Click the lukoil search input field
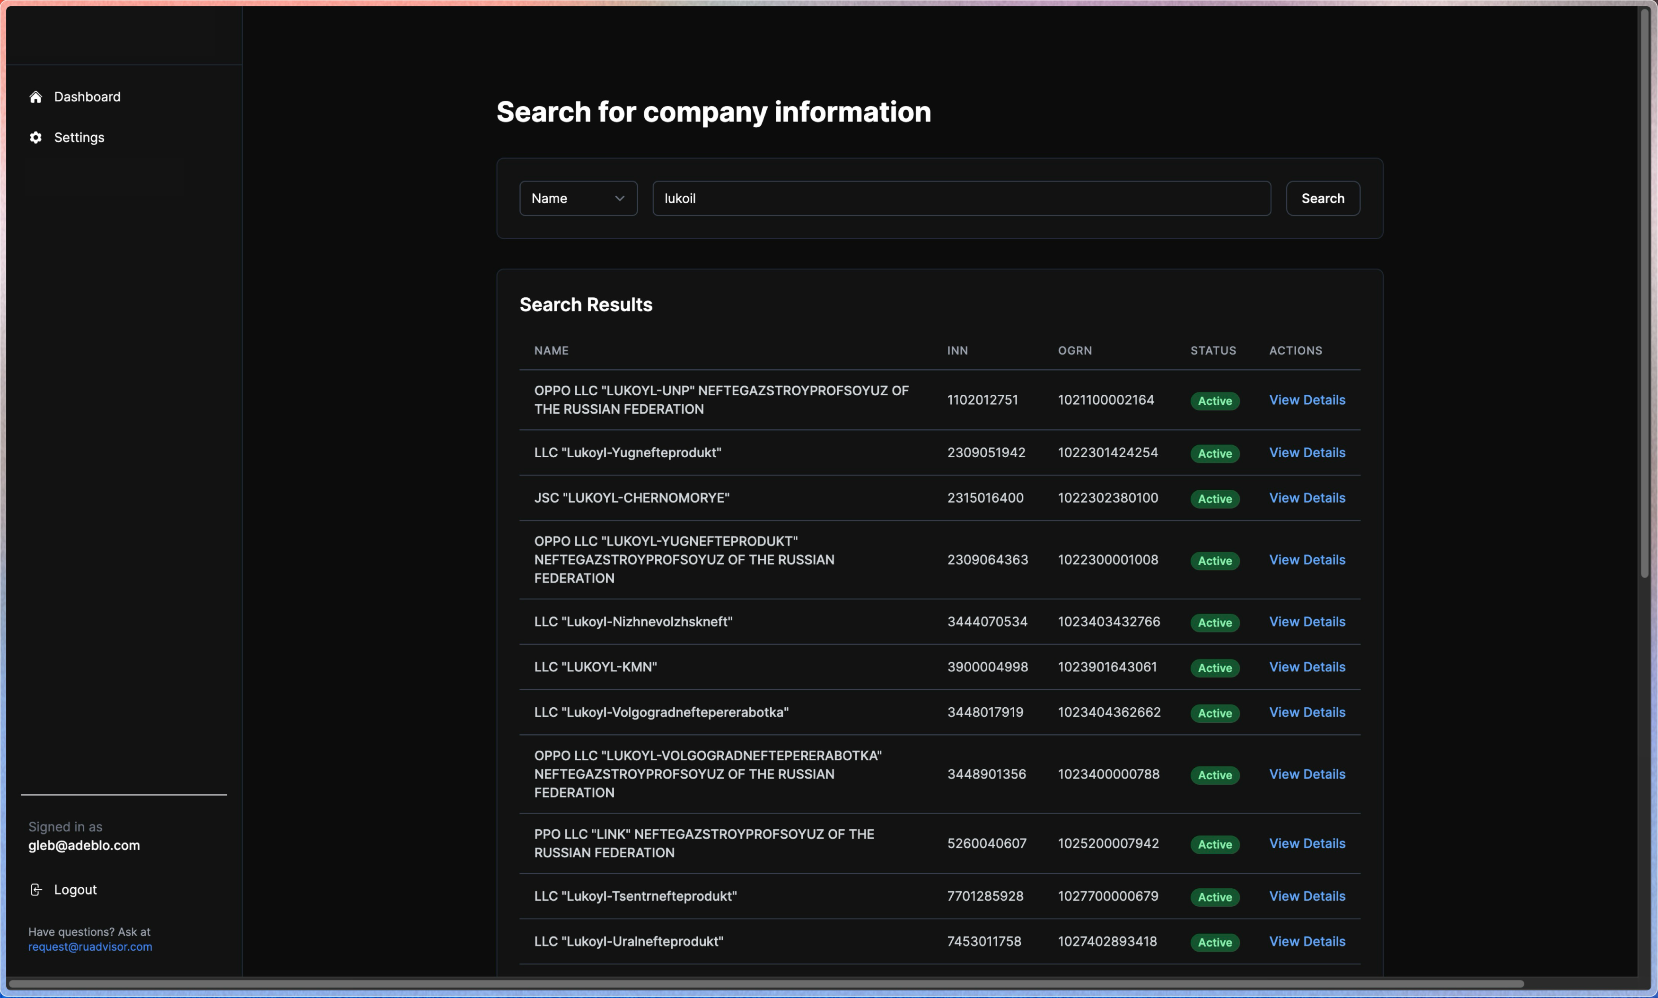Viewport: 1658px width, 998px height. pyautogui.click(x=960, y=199)
